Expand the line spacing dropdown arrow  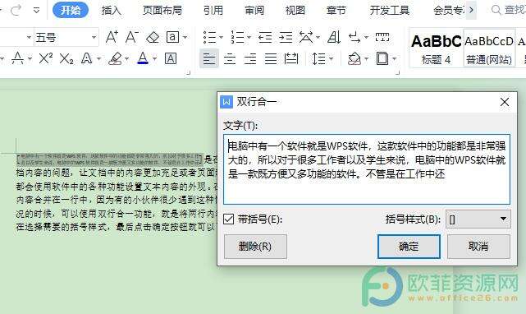(331, 59)
